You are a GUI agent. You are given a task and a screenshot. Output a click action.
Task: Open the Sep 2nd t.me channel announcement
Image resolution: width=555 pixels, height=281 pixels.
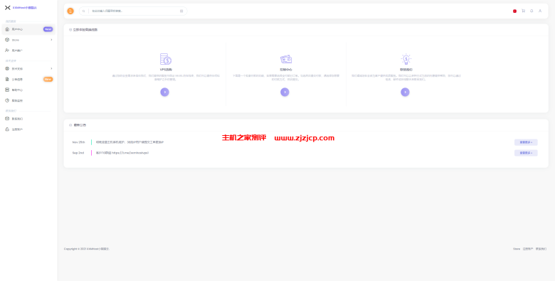click(x=122, y=153)
